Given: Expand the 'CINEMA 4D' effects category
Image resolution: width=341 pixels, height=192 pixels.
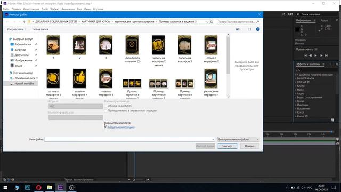Looking at the screenshot, I should 295,82.
